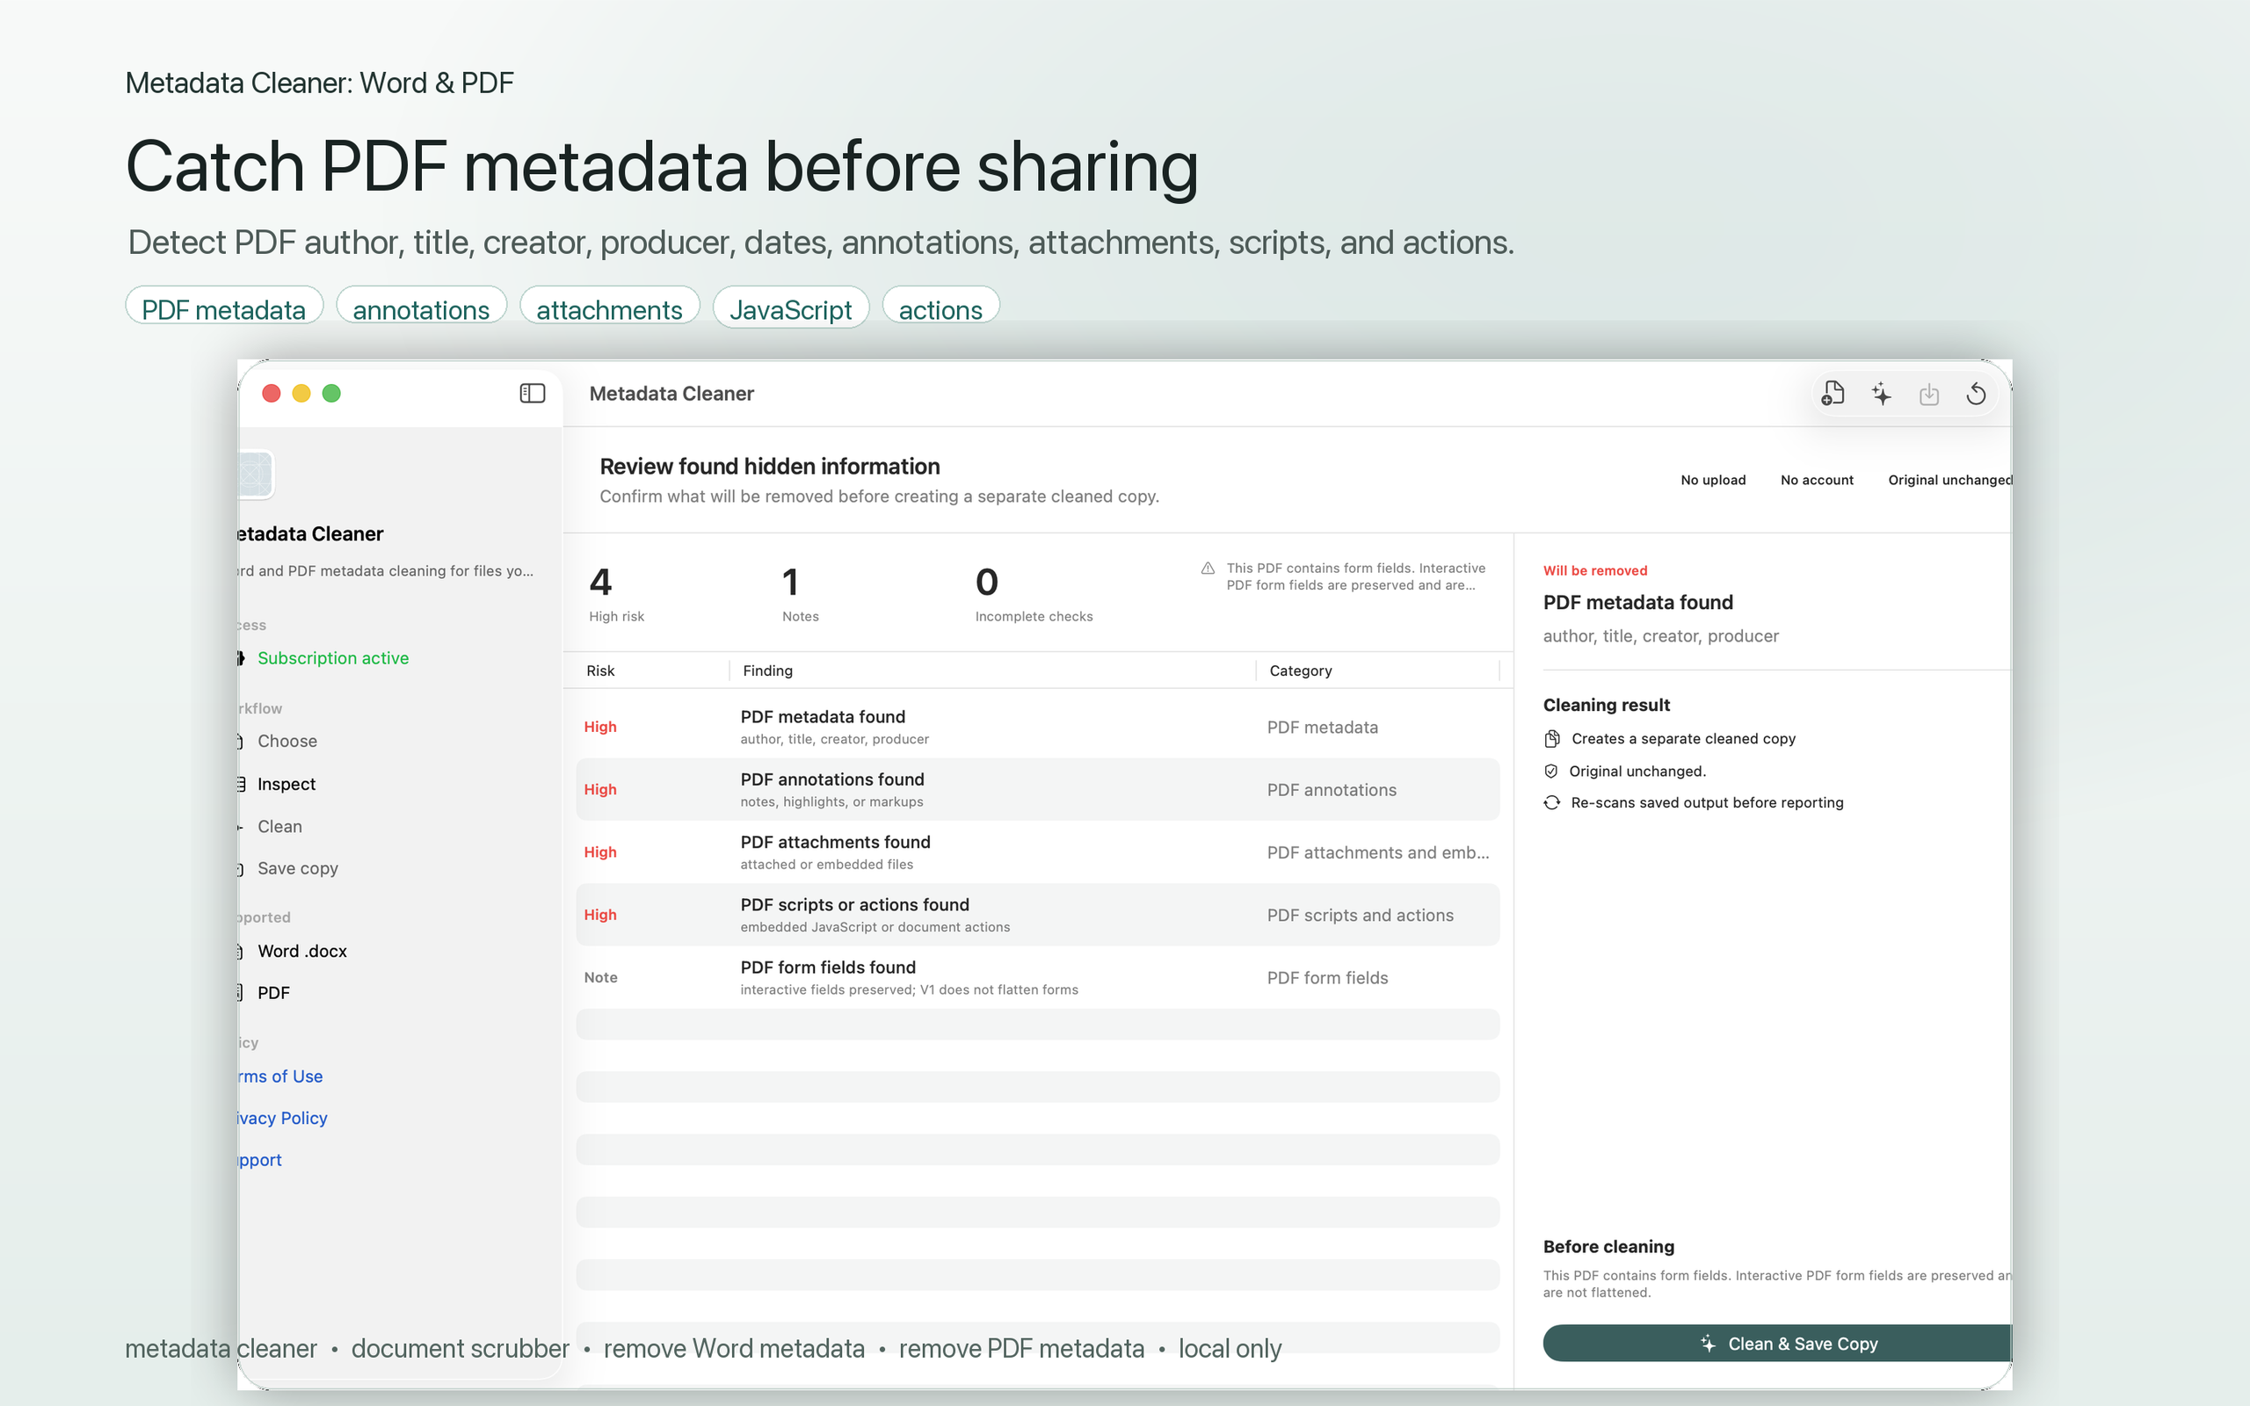
Task: Click the 0 Incomplete checks counter
Action: click(1034, 593)
